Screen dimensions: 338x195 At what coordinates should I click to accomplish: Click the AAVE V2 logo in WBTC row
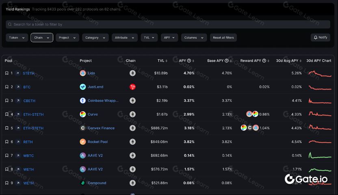pyautogui.click(x=83, y=155)
